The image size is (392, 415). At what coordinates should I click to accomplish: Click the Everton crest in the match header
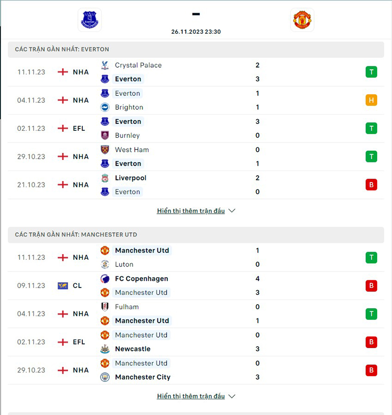[x=90, y=20]
